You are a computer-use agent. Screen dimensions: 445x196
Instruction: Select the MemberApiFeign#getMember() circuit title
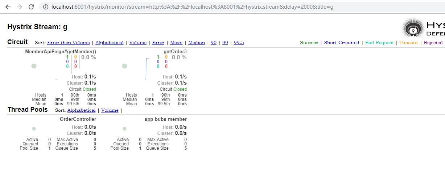[x=61, y=52]
